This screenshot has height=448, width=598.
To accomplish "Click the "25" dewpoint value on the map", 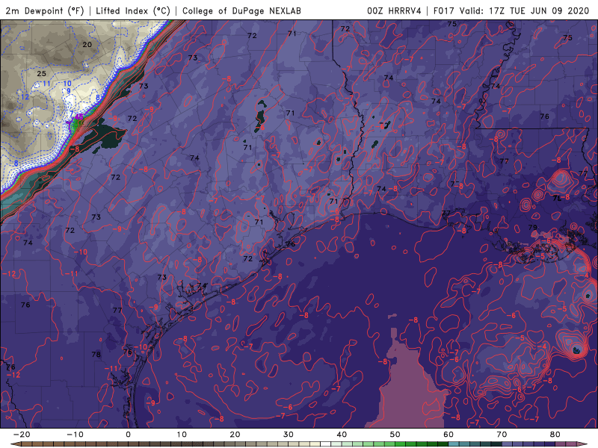I will point(41,73).
